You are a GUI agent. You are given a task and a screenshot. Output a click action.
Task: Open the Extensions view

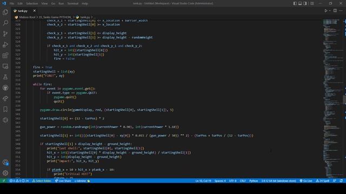(5, 55)
